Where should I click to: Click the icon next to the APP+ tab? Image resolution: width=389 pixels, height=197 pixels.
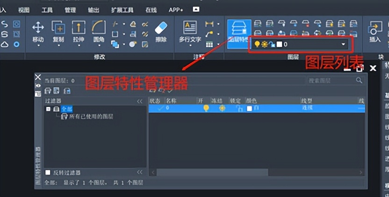point(196,9)
